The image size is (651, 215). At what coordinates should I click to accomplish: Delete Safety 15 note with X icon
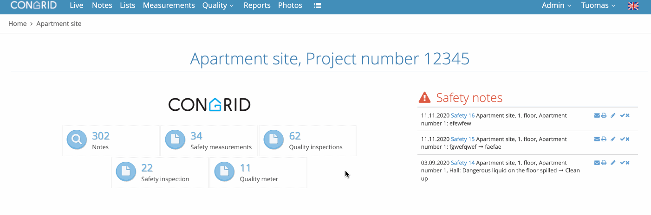[x=627, y=139]
